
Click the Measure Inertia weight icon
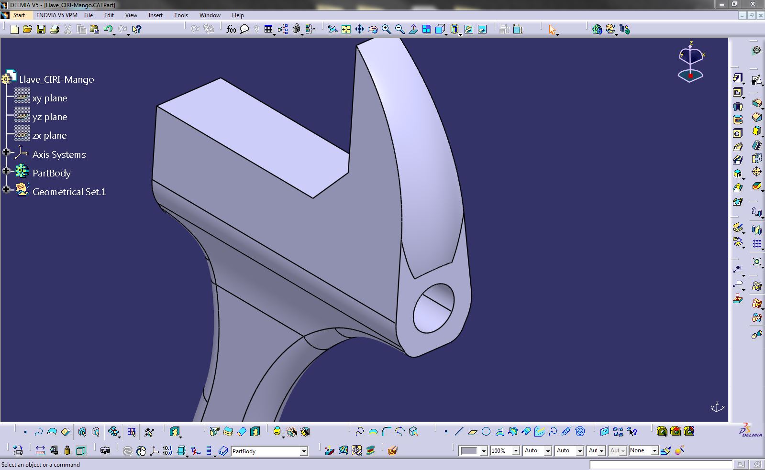(67, 450)
